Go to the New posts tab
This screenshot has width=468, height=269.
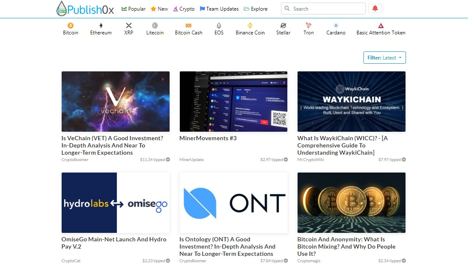[x=159, y=9]
